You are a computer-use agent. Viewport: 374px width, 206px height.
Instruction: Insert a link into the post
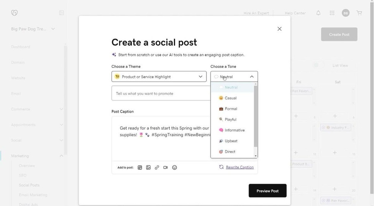[157, 167]
